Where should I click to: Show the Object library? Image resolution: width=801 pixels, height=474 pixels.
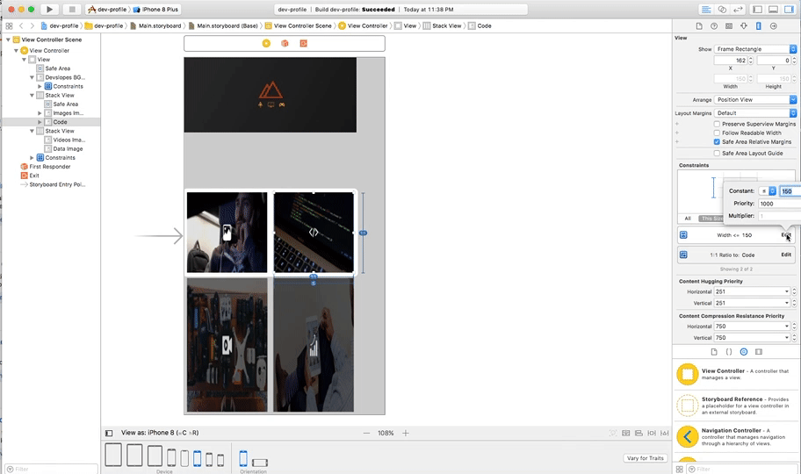[x=744, y=352]
